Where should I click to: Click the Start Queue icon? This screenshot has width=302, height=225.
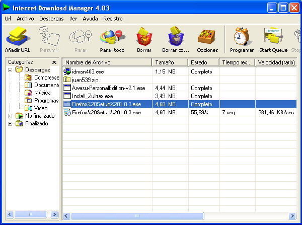[273, 36]
